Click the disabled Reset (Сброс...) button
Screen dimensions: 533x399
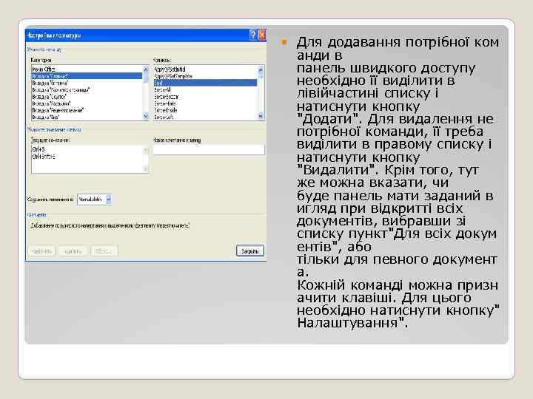104,251
